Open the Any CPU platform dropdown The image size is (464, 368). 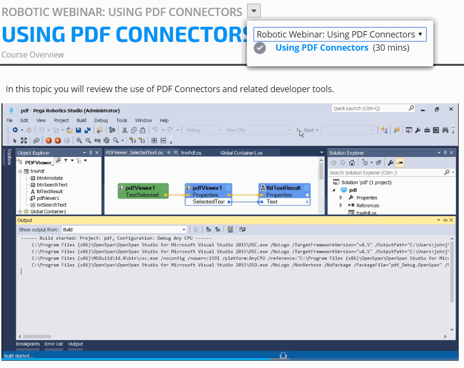point(258,130)
